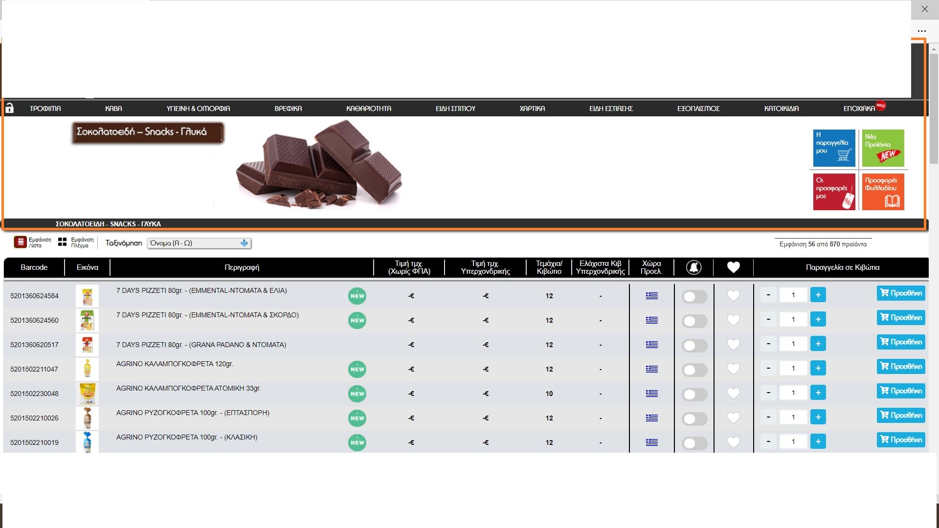This screenshot has width=939, height=528.
Task: Click the heart favorites column header icon
Action: (733, 267)
